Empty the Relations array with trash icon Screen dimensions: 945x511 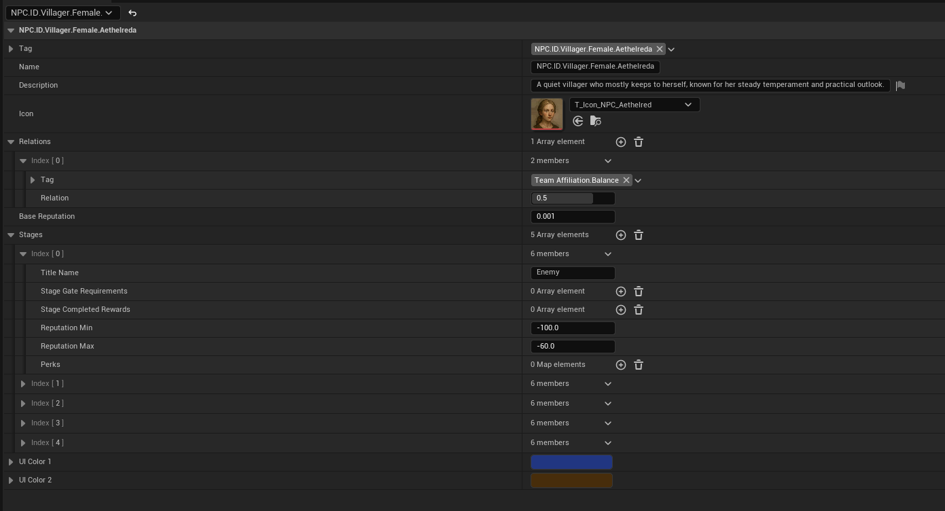[x=639, y=142]
